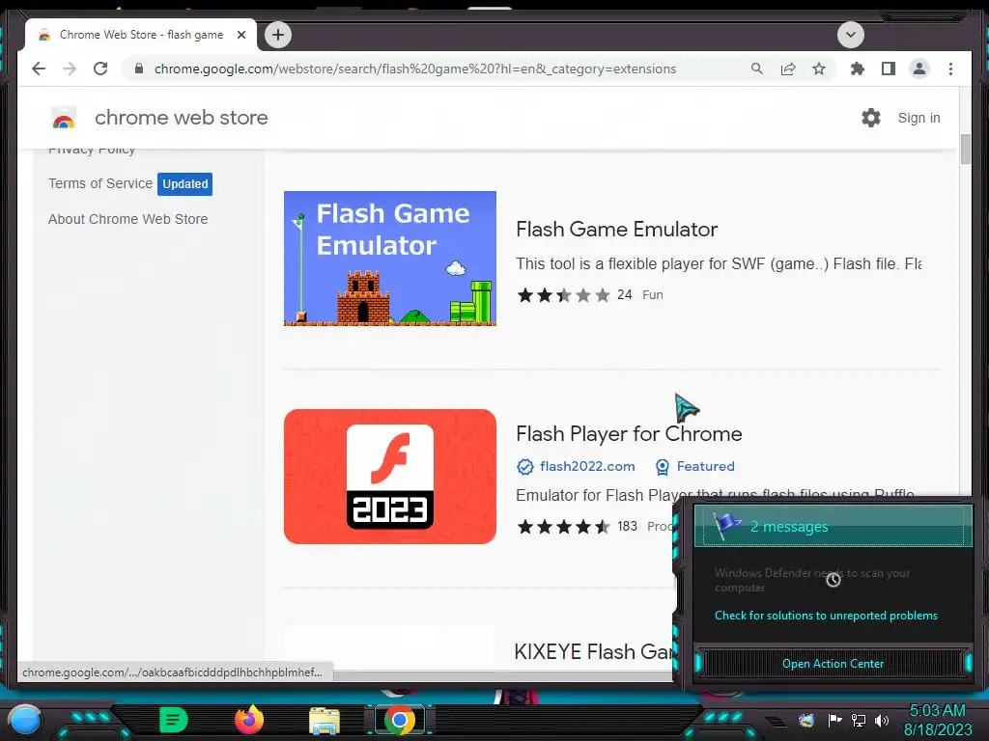Share this page using the share icon
The width and height of the screenshot is (989, 741).
point(788,69)
